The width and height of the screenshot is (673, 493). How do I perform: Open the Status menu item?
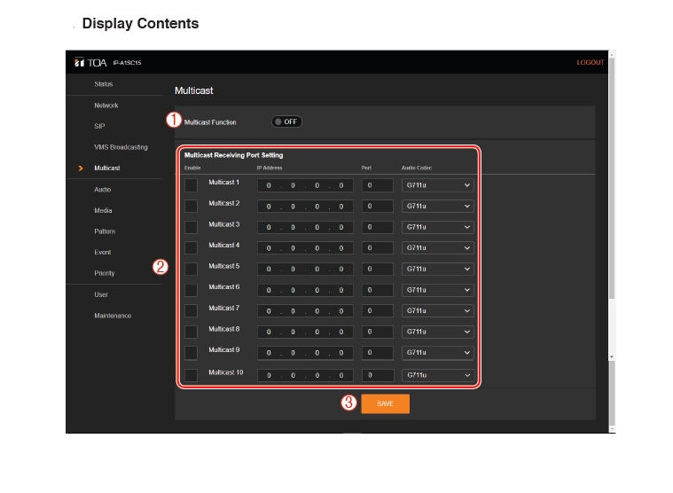pos(104,84)
